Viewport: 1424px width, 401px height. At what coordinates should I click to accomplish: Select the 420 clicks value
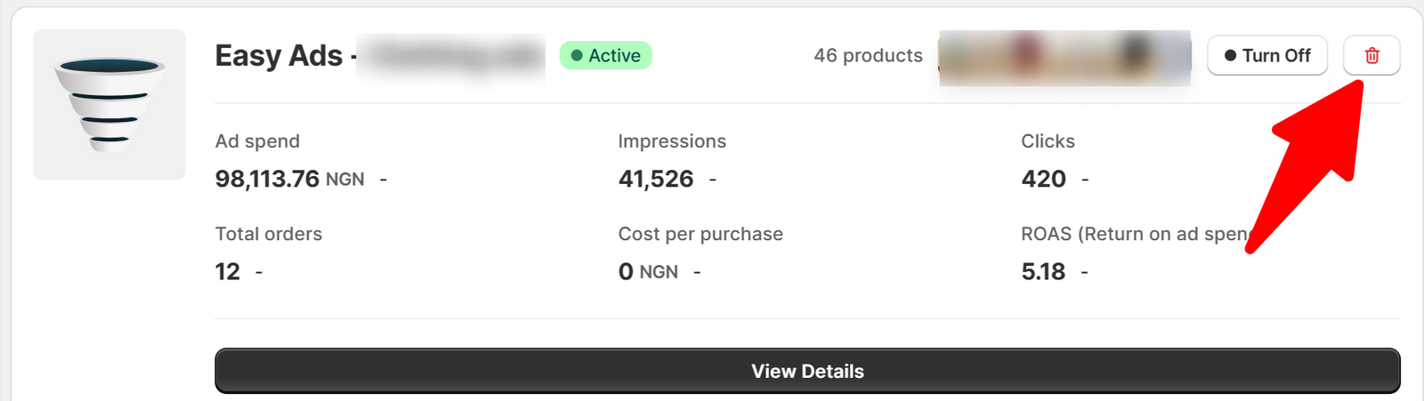click(x=1043, y=179)
